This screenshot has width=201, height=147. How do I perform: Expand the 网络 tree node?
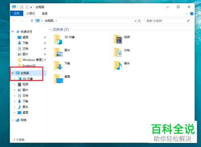click(x=12, y=120)
